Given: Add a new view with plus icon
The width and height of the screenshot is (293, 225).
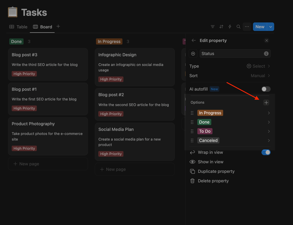Looking at the screenshot, I should click(x=58, y=26).
